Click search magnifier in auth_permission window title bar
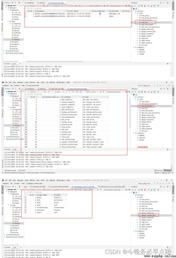The width and height of the screenshot is (176, 258). pos(173,86)
